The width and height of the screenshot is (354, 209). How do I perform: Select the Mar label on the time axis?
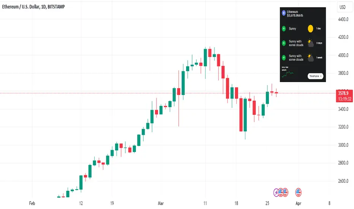tap(161, 203)
